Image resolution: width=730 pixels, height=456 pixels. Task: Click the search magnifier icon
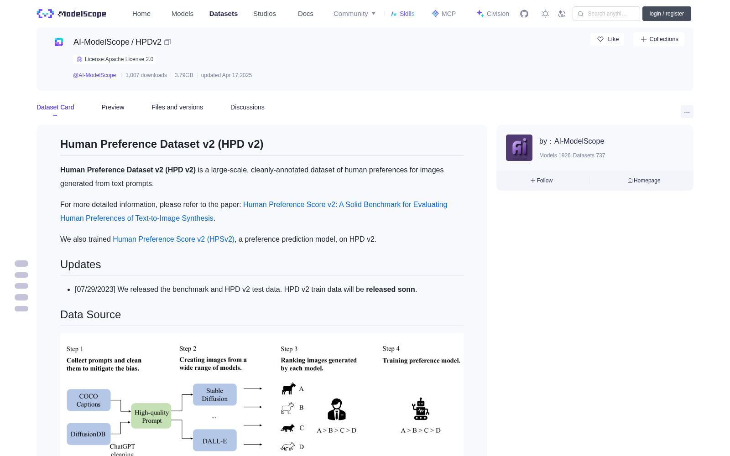point(581,14)
